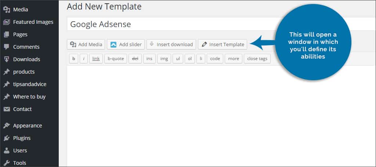Click the Pages icon in sidebar
This screenshot has width=376, height=167.
click(7, 34)
